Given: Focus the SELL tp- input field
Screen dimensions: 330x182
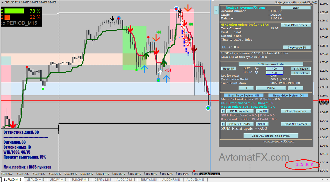Looking at the screenshot, I should click(x=274, y=73).
